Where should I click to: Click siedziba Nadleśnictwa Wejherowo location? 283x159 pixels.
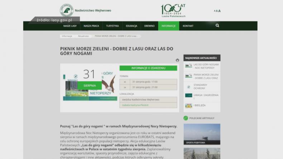point(140,100)
